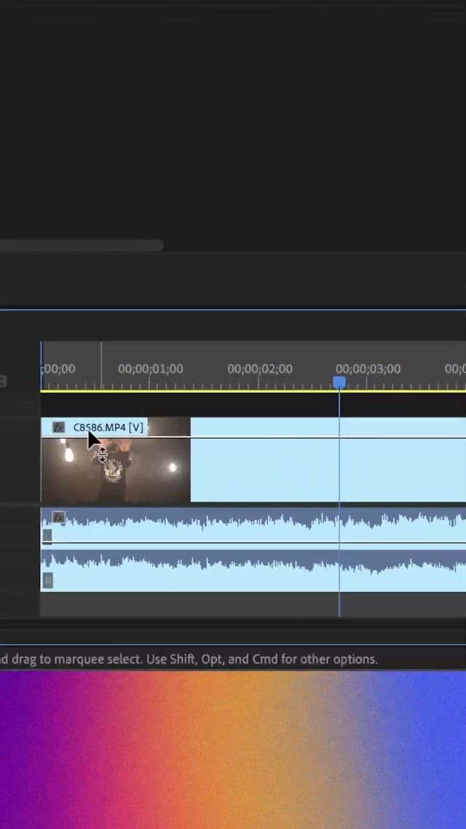Click the ruler at the 00;00 sequence start

pos(58,369)
